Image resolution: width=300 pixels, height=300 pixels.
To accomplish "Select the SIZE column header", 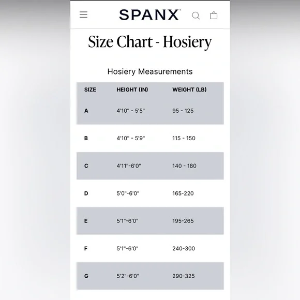I will [90, 89].
